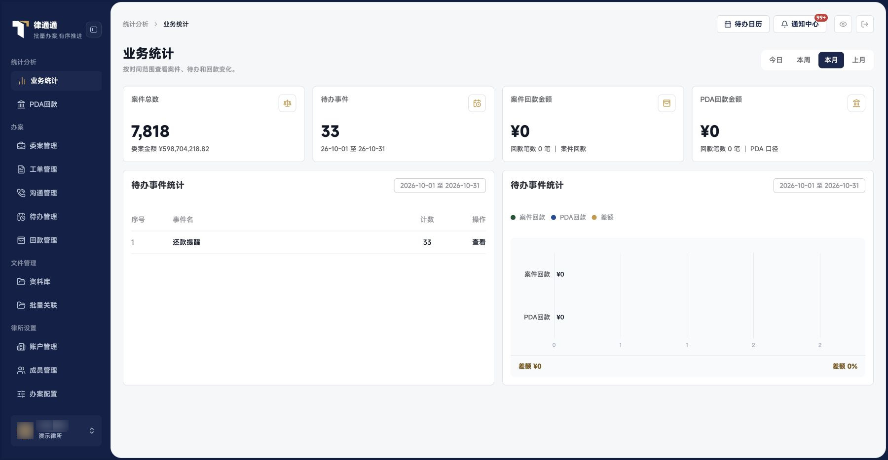Click the 成员管理 people icon

pyautogui.click(x=21, y=370)
